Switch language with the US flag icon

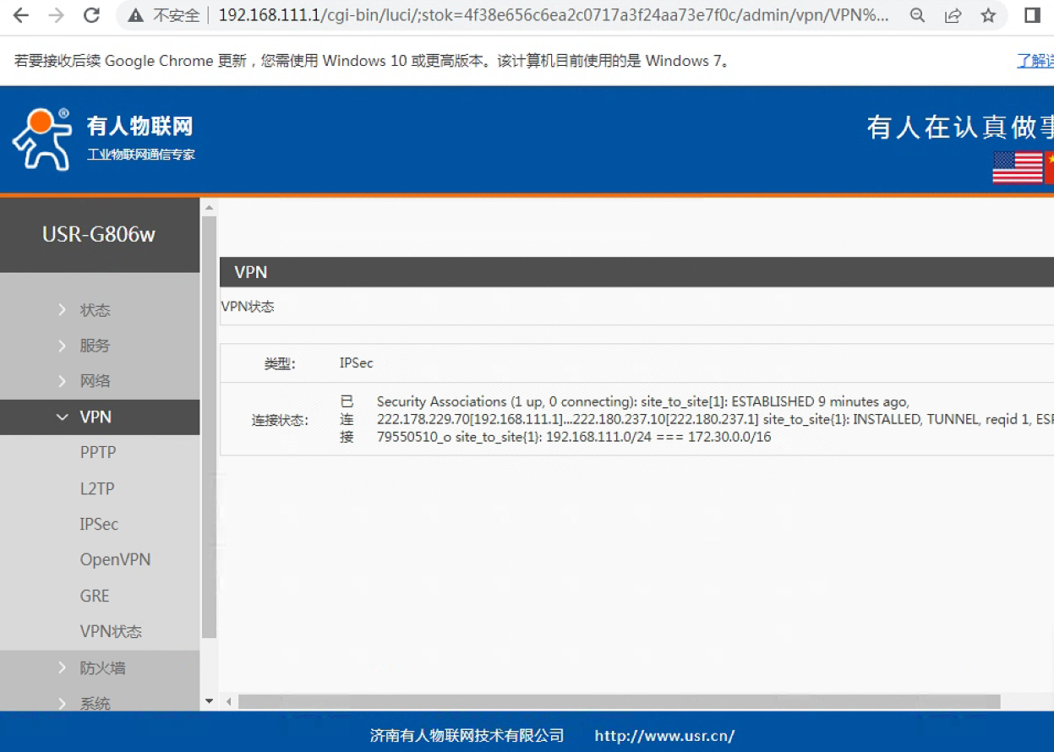point(1017,167)
